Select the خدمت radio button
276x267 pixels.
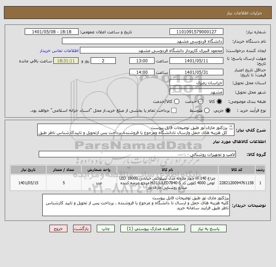[x=200, y=101]
